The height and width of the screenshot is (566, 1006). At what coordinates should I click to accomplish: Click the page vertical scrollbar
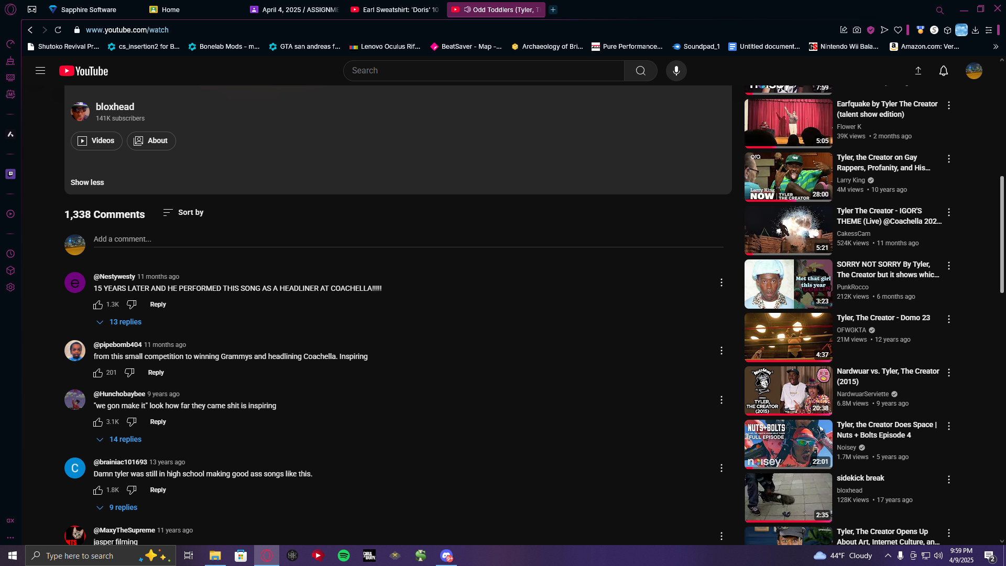[x=1002, y=234]
